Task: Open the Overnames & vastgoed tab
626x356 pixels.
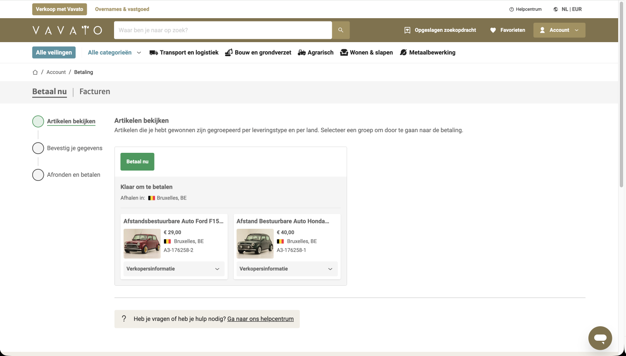Action: pos(122,9)
